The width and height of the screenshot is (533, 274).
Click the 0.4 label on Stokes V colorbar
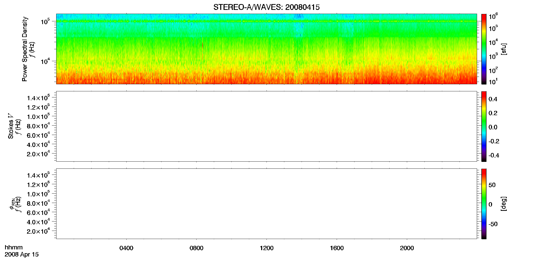[493, 99]
